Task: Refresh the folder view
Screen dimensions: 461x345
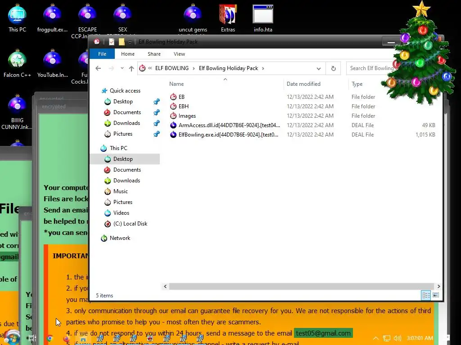Action: click(333, 68)
